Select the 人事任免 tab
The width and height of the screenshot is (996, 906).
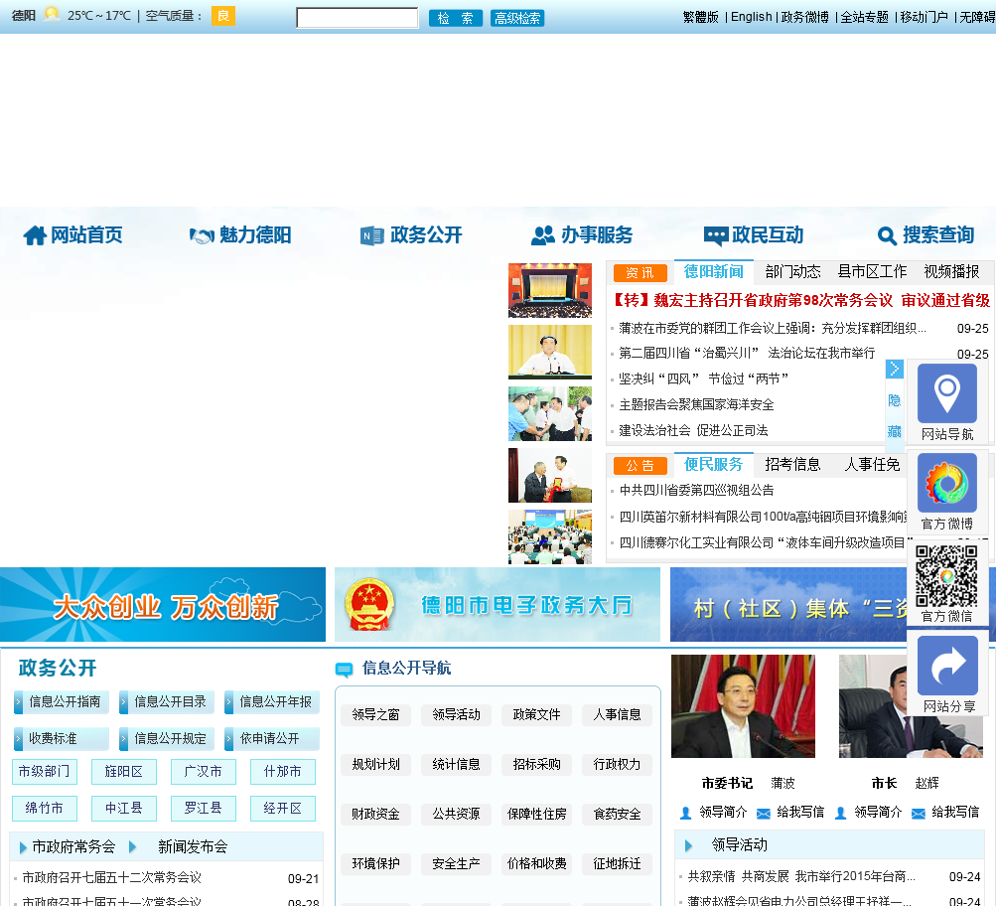[872, 465]
